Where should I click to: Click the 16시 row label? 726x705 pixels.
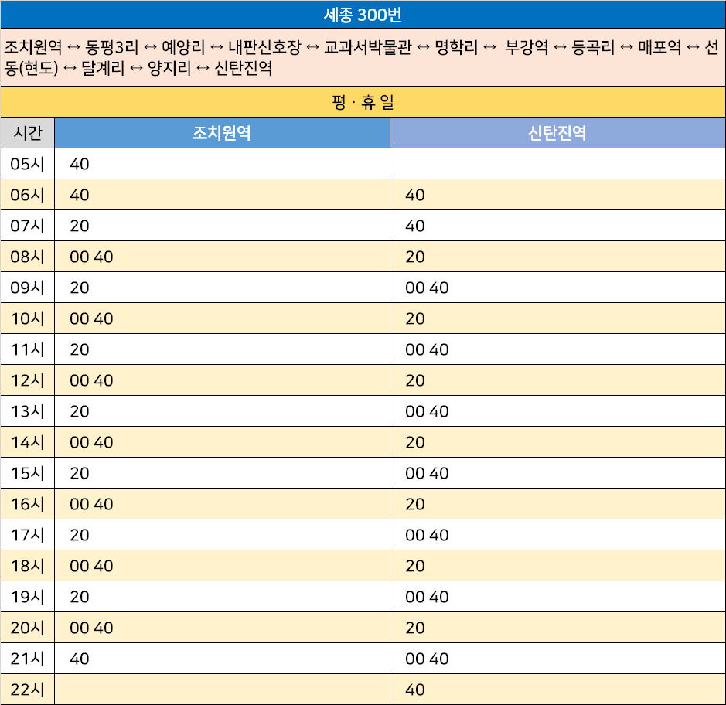coord(27,504)
